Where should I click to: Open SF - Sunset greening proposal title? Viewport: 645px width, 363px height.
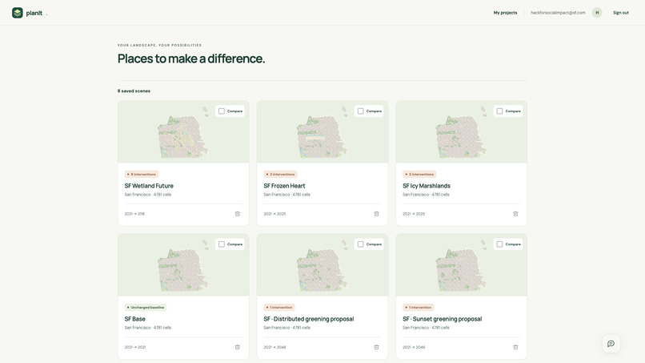(x=443, y=319)
